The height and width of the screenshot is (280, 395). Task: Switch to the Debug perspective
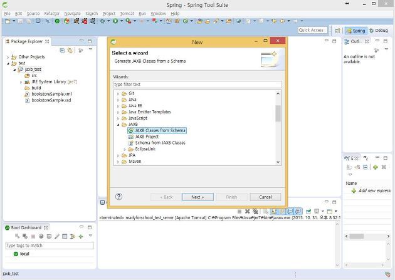[x=378, y=31]
